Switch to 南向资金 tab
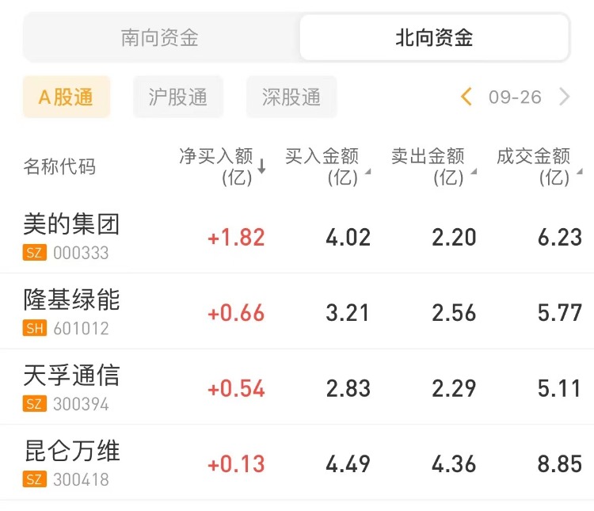Image resolution: width=594 pixels, height=511 pixels. tap(160, 37)
